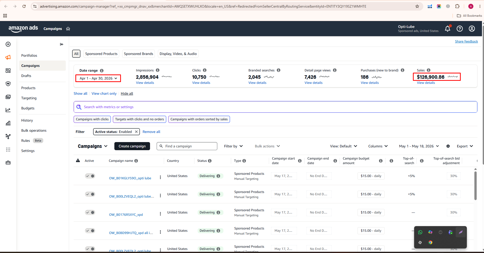
Task: Toggle active switch for OW_B00LZVEQL2_opti lube campaign
Action: (90, 194)
